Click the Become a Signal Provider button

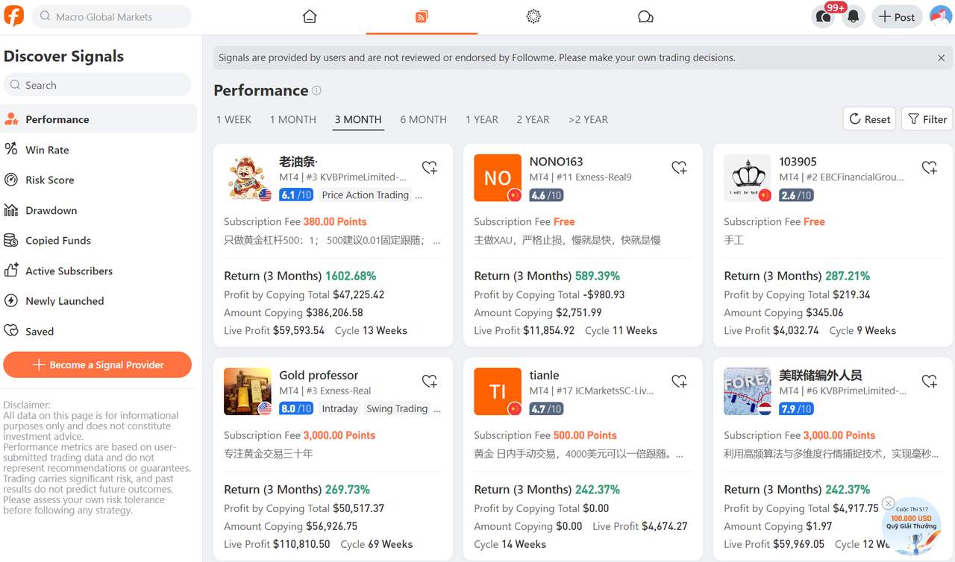pos(97,364)
